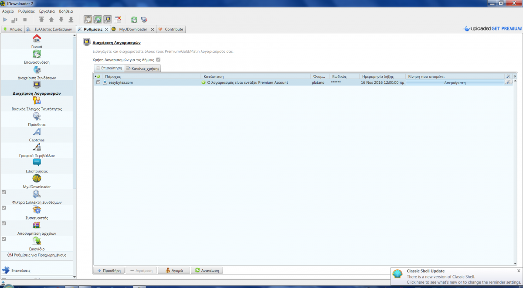Toggle the auto-reconnect toolbar icon

(x=98, y=20)
